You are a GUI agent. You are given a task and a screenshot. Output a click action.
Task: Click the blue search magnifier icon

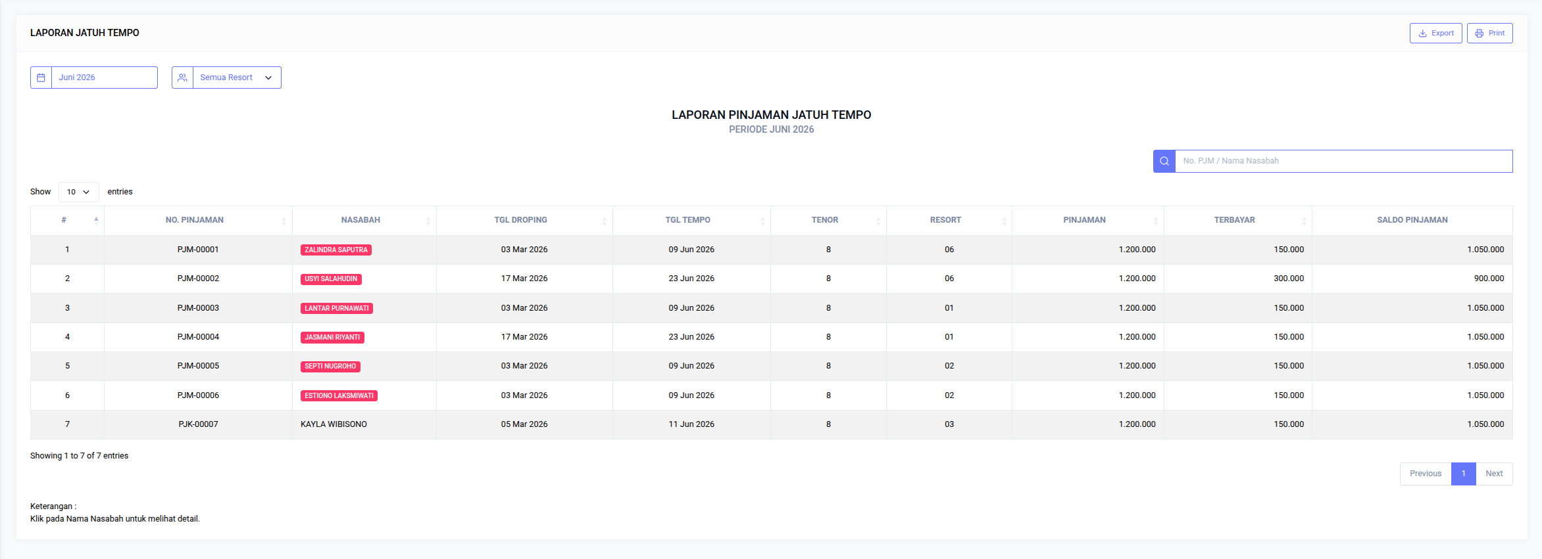pyautogui.click(x=1164, y=161)
